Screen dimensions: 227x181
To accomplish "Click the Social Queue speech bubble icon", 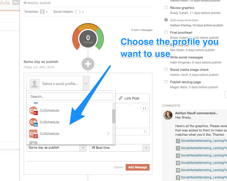I will (25, 3).
